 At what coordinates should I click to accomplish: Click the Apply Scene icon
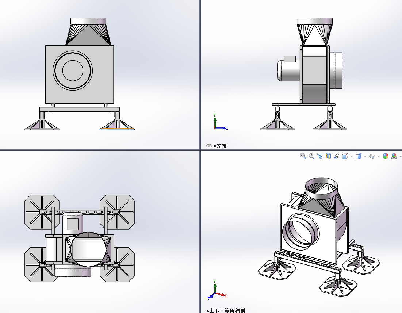[394, 156]
